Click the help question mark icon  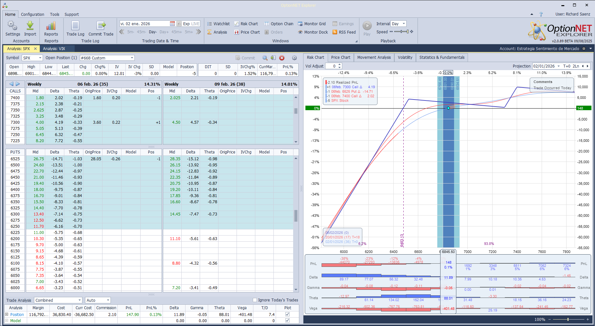tap(541, 14)
